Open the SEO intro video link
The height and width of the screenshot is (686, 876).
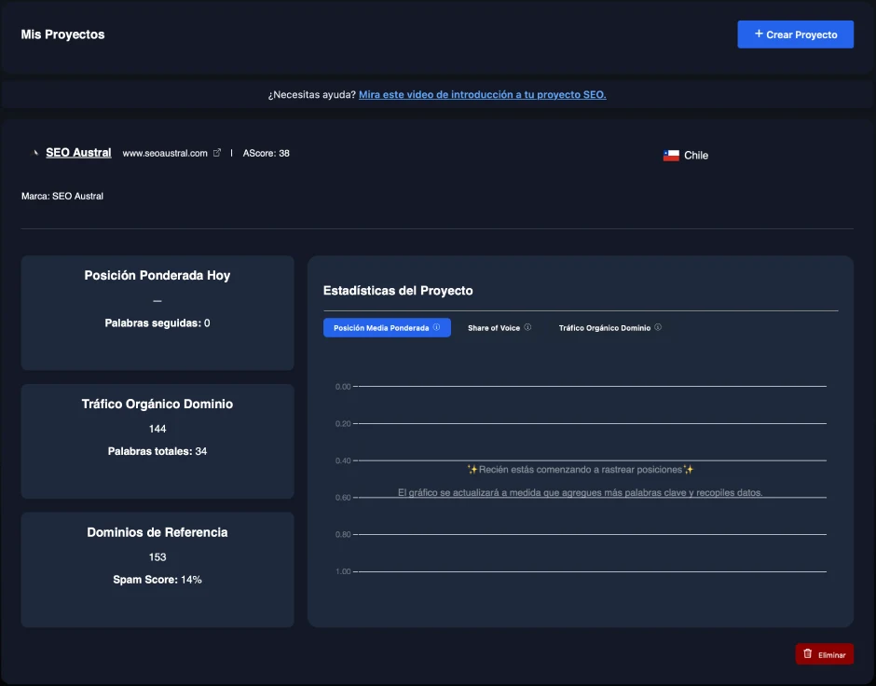(x=482, y=94)
